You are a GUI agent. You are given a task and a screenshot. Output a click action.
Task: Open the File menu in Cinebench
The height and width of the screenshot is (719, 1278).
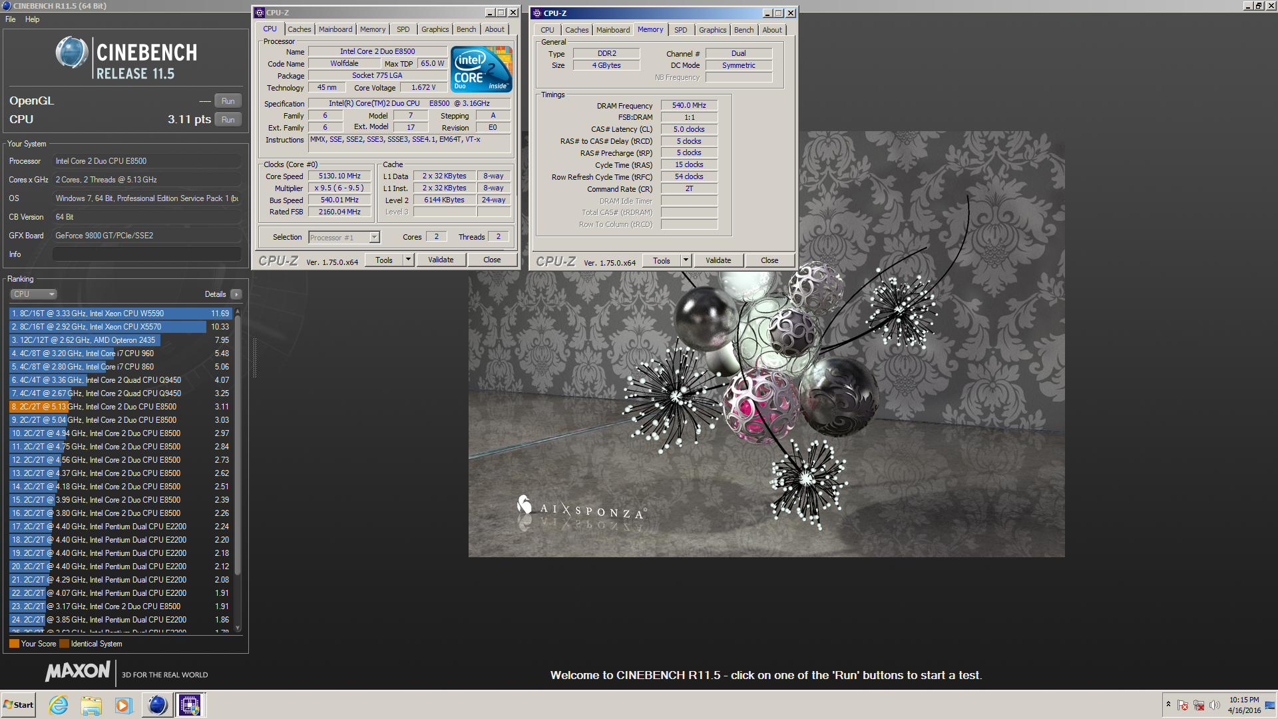(11, 19)
